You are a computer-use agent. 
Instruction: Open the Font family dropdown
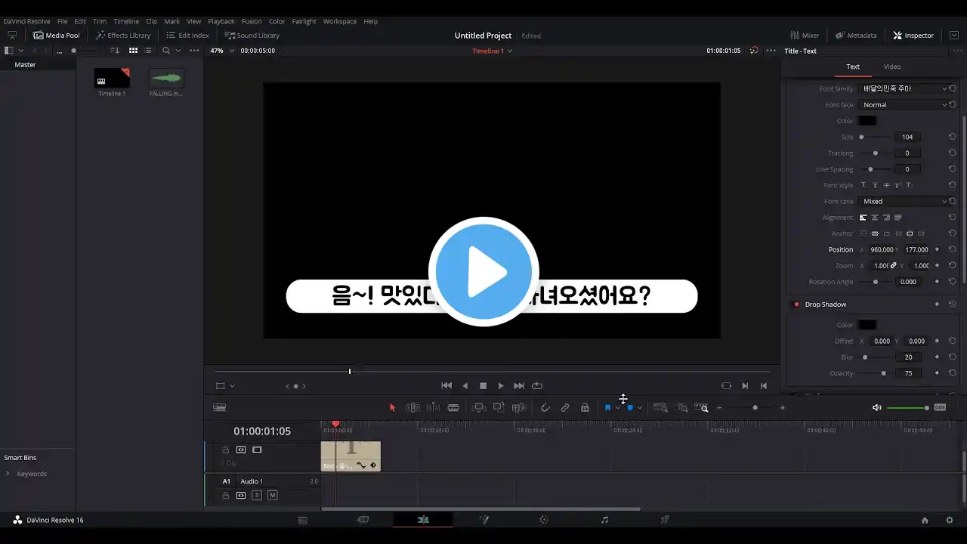[904, 88]
